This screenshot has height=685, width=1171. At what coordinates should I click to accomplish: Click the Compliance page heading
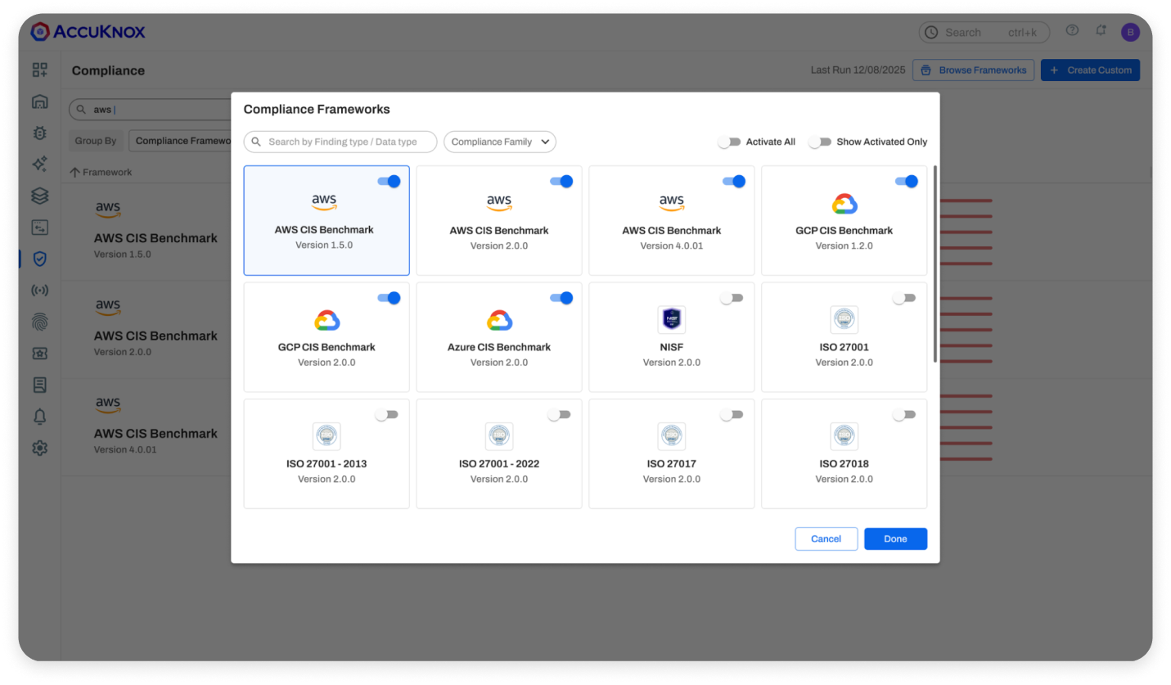[108, 70]
